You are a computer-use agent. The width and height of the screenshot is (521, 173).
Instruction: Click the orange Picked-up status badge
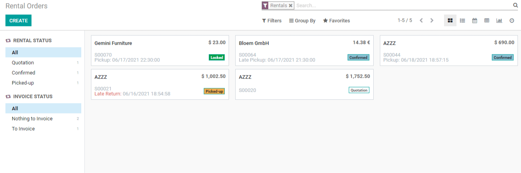[214, 91]
